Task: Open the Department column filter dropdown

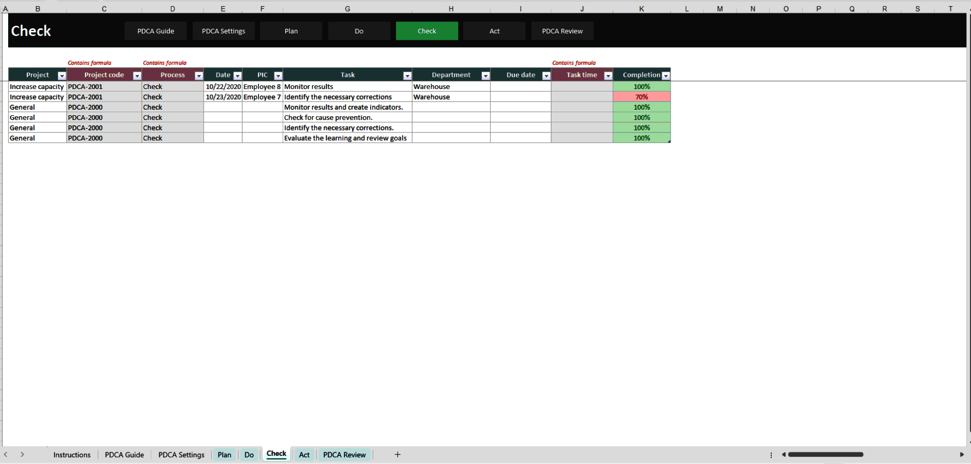Action: (x=486, y=75)
